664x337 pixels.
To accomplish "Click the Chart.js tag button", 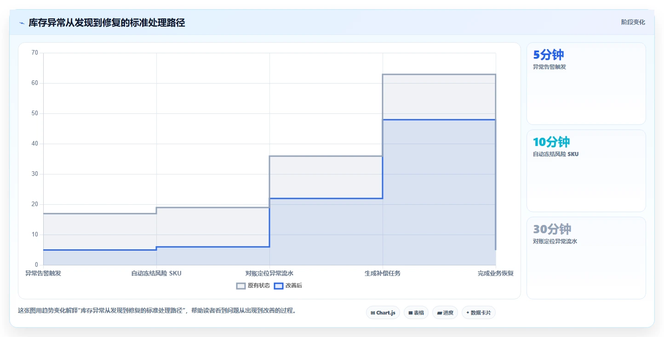I will pyautogui.click(x=383, y=313).
